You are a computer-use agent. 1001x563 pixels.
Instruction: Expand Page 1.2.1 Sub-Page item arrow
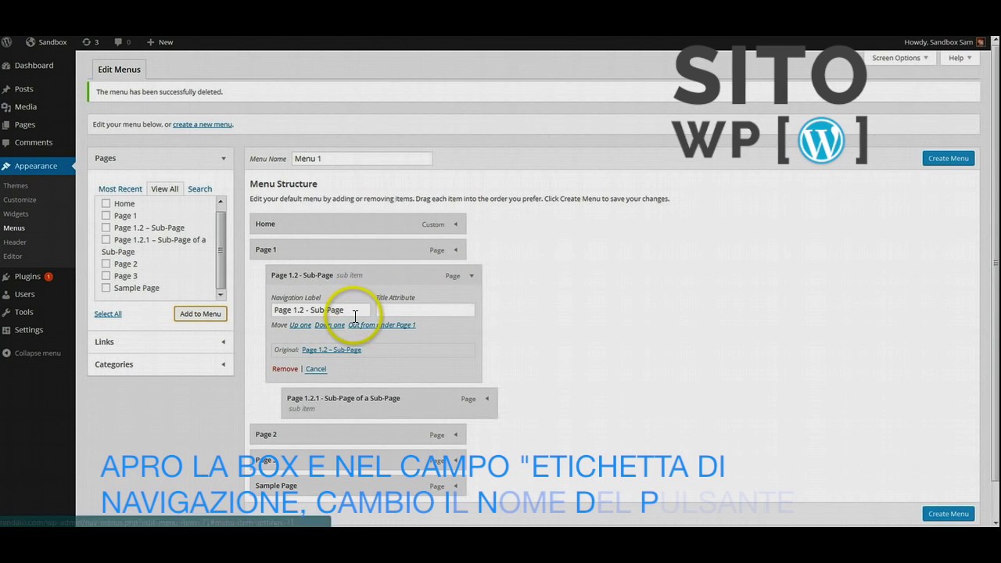[486, 399]
